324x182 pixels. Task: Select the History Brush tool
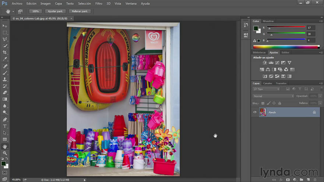[5, 86]
